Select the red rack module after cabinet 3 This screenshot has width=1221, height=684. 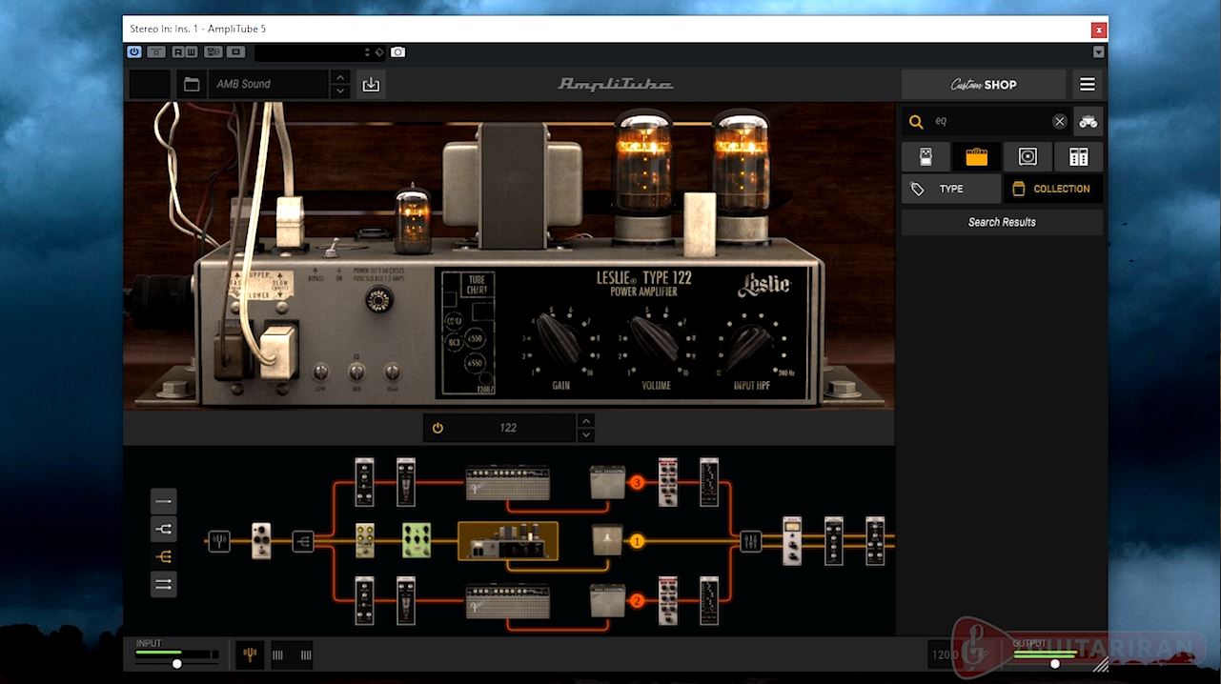[668, 482]
